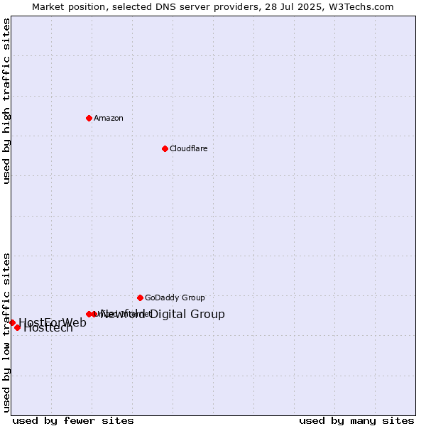Click the 'Newfold Digital Group' label text
This screenshot has width=426, height=426.
[x=163, y=314]
